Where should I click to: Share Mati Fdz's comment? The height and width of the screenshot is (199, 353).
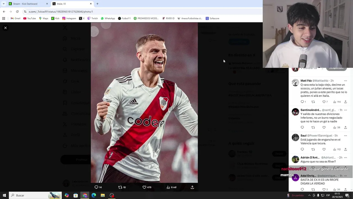(345, 102)
